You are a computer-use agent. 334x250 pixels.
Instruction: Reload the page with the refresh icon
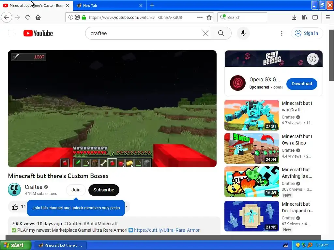coord(28,17)
